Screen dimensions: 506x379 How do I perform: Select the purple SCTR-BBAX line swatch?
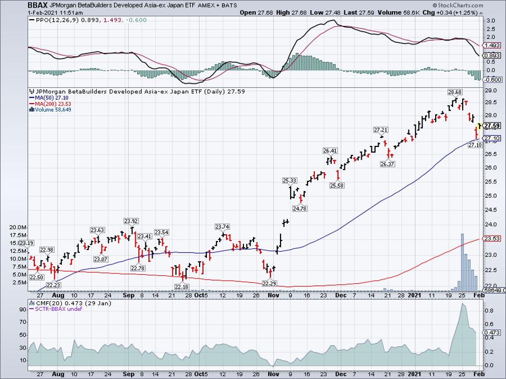(x=32, y=309)
